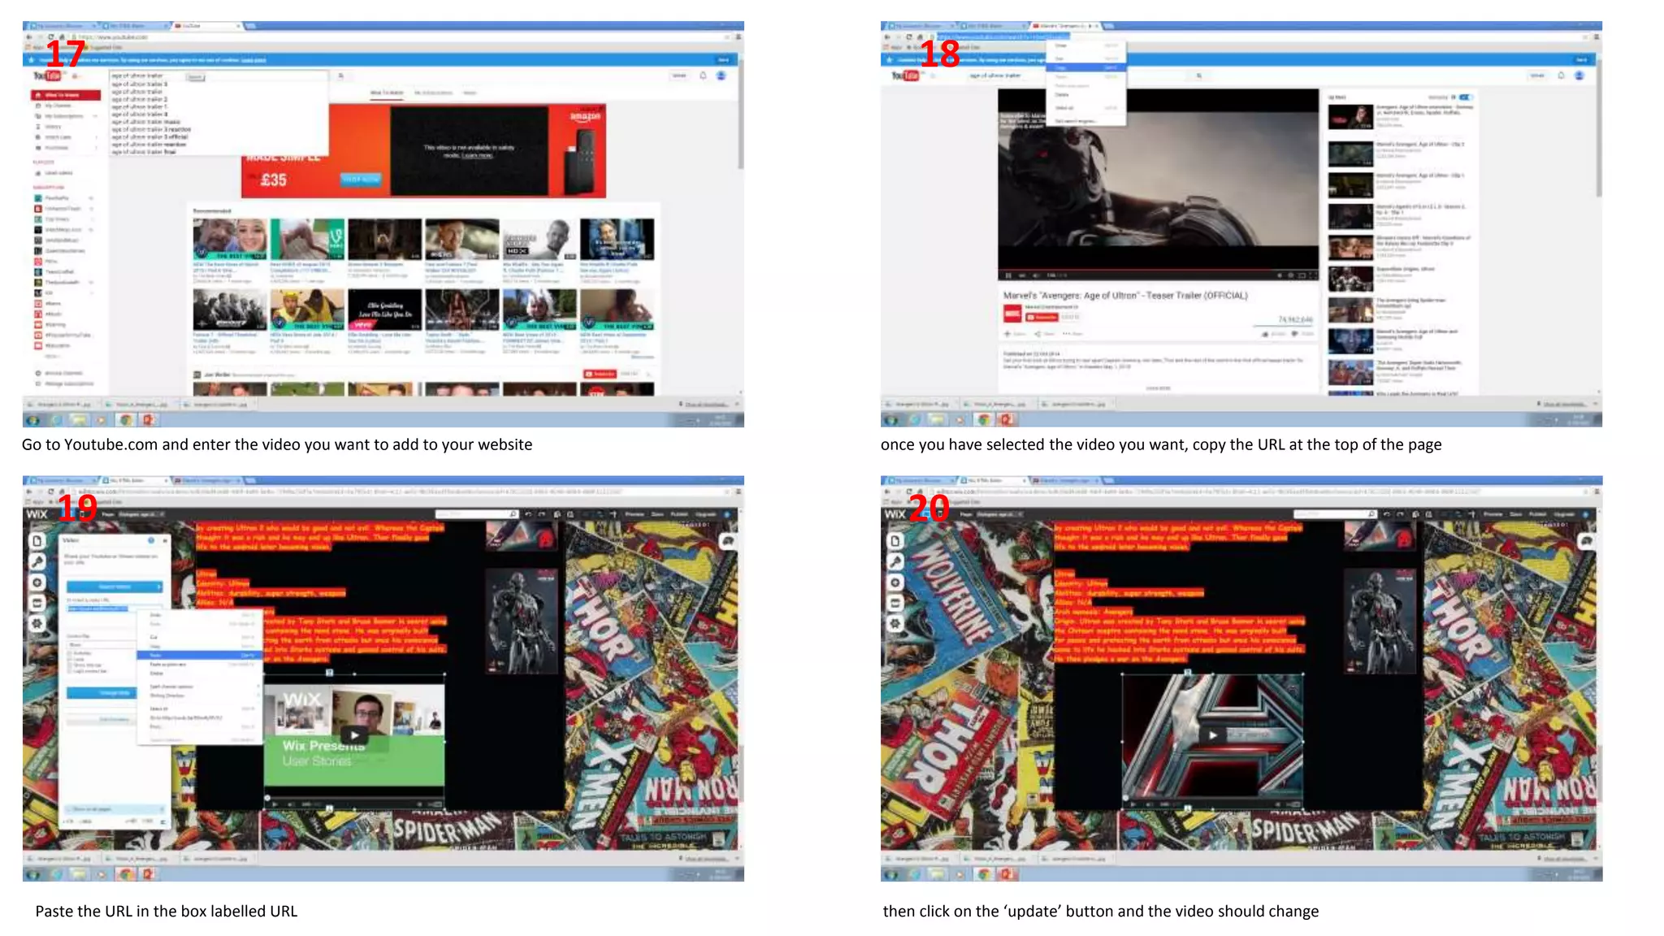Click Publish in step 19 Wix top bar
Image resolution: width=1664 pixels, height=936 pixels.
[678, 514]
